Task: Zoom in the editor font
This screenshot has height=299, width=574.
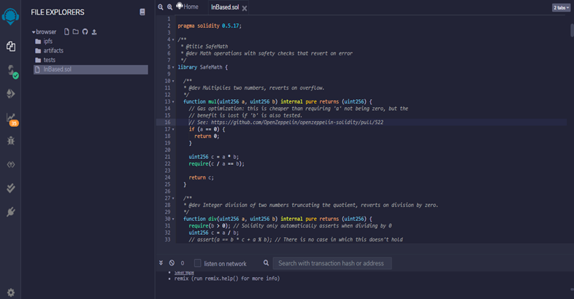Action: [169, 7]
